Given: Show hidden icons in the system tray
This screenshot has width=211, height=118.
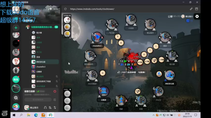Looking at the screenshot, I should tap(154, 115).
